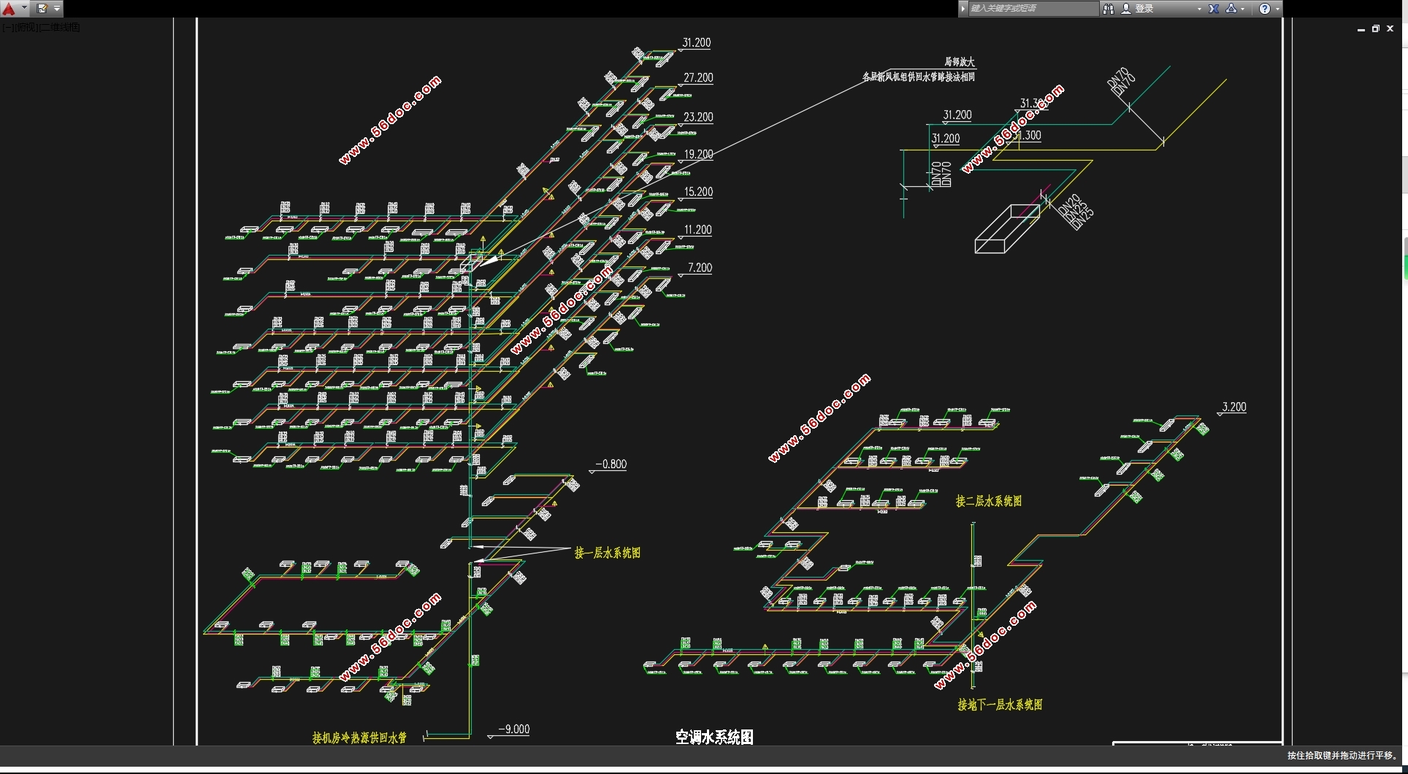Expand the InfoCenter search box arrow
1408x774 pixels.
pos(963,9)
